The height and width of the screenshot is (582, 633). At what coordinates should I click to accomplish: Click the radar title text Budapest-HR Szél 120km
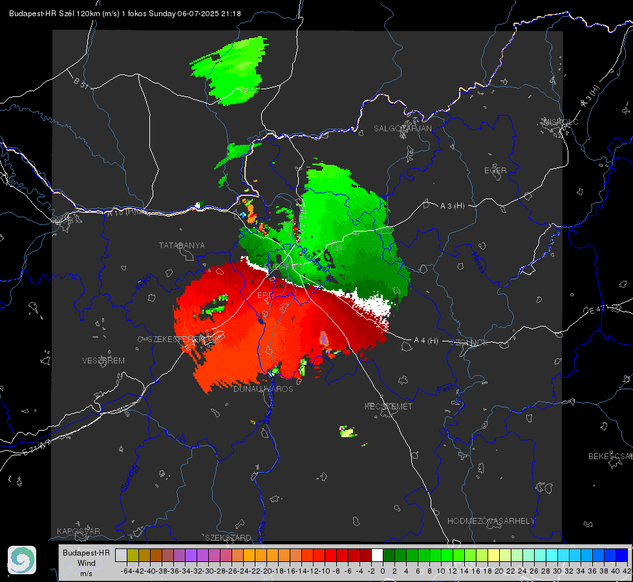[54, 14]
